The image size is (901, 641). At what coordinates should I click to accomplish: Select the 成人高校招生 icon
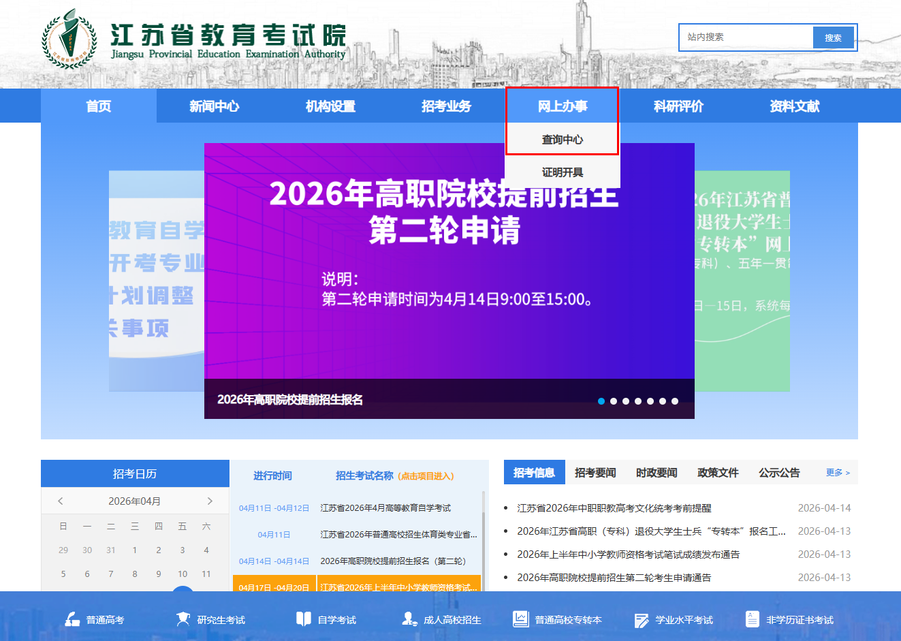point(409,619)
